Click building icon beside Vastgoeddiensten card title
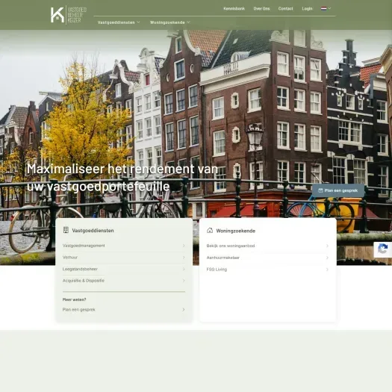392x392 pixels. 66,230
